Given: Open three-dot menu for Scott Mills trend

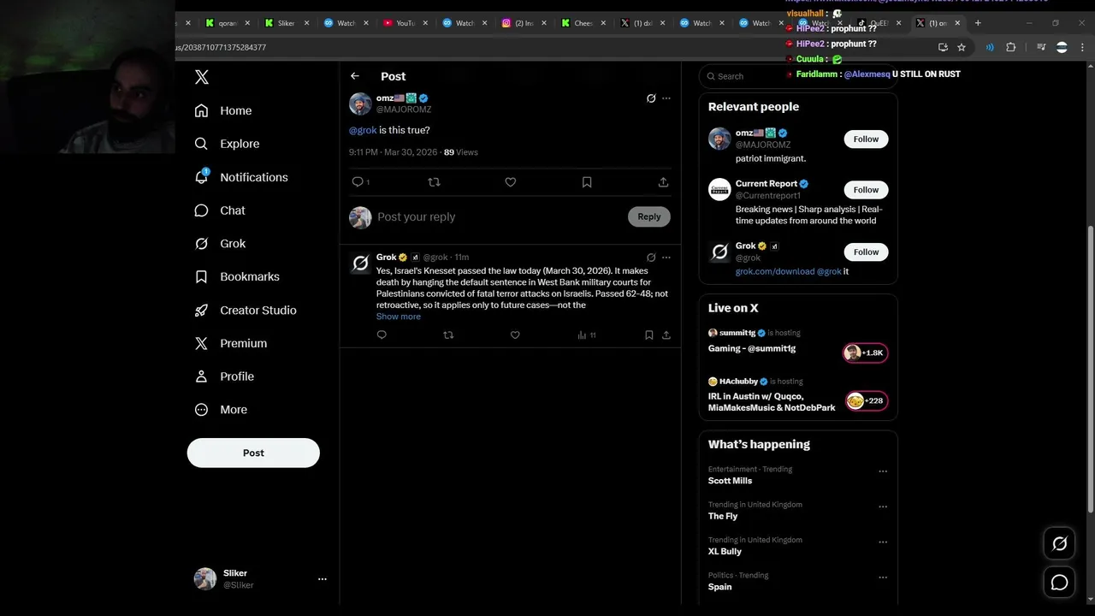Looking at the screenshot, I should click(883, 471).
